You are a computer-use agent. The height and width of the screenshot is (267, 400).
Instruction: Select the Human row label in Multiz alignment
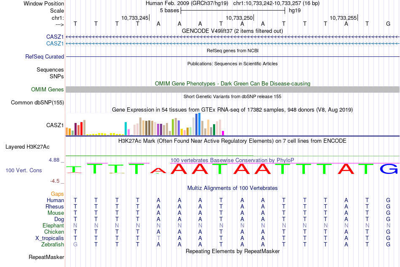point(55,200)
